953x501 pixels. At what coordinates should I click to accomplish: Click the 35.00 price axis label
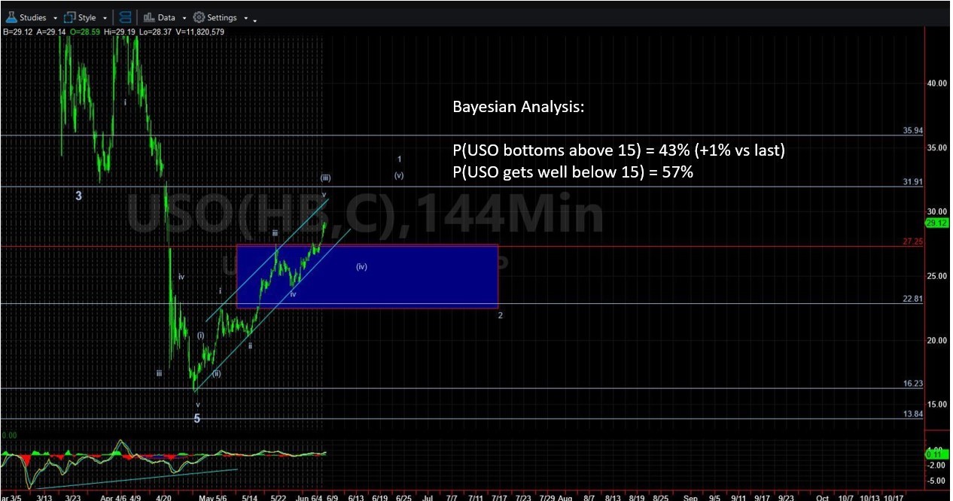click(938, 147)
